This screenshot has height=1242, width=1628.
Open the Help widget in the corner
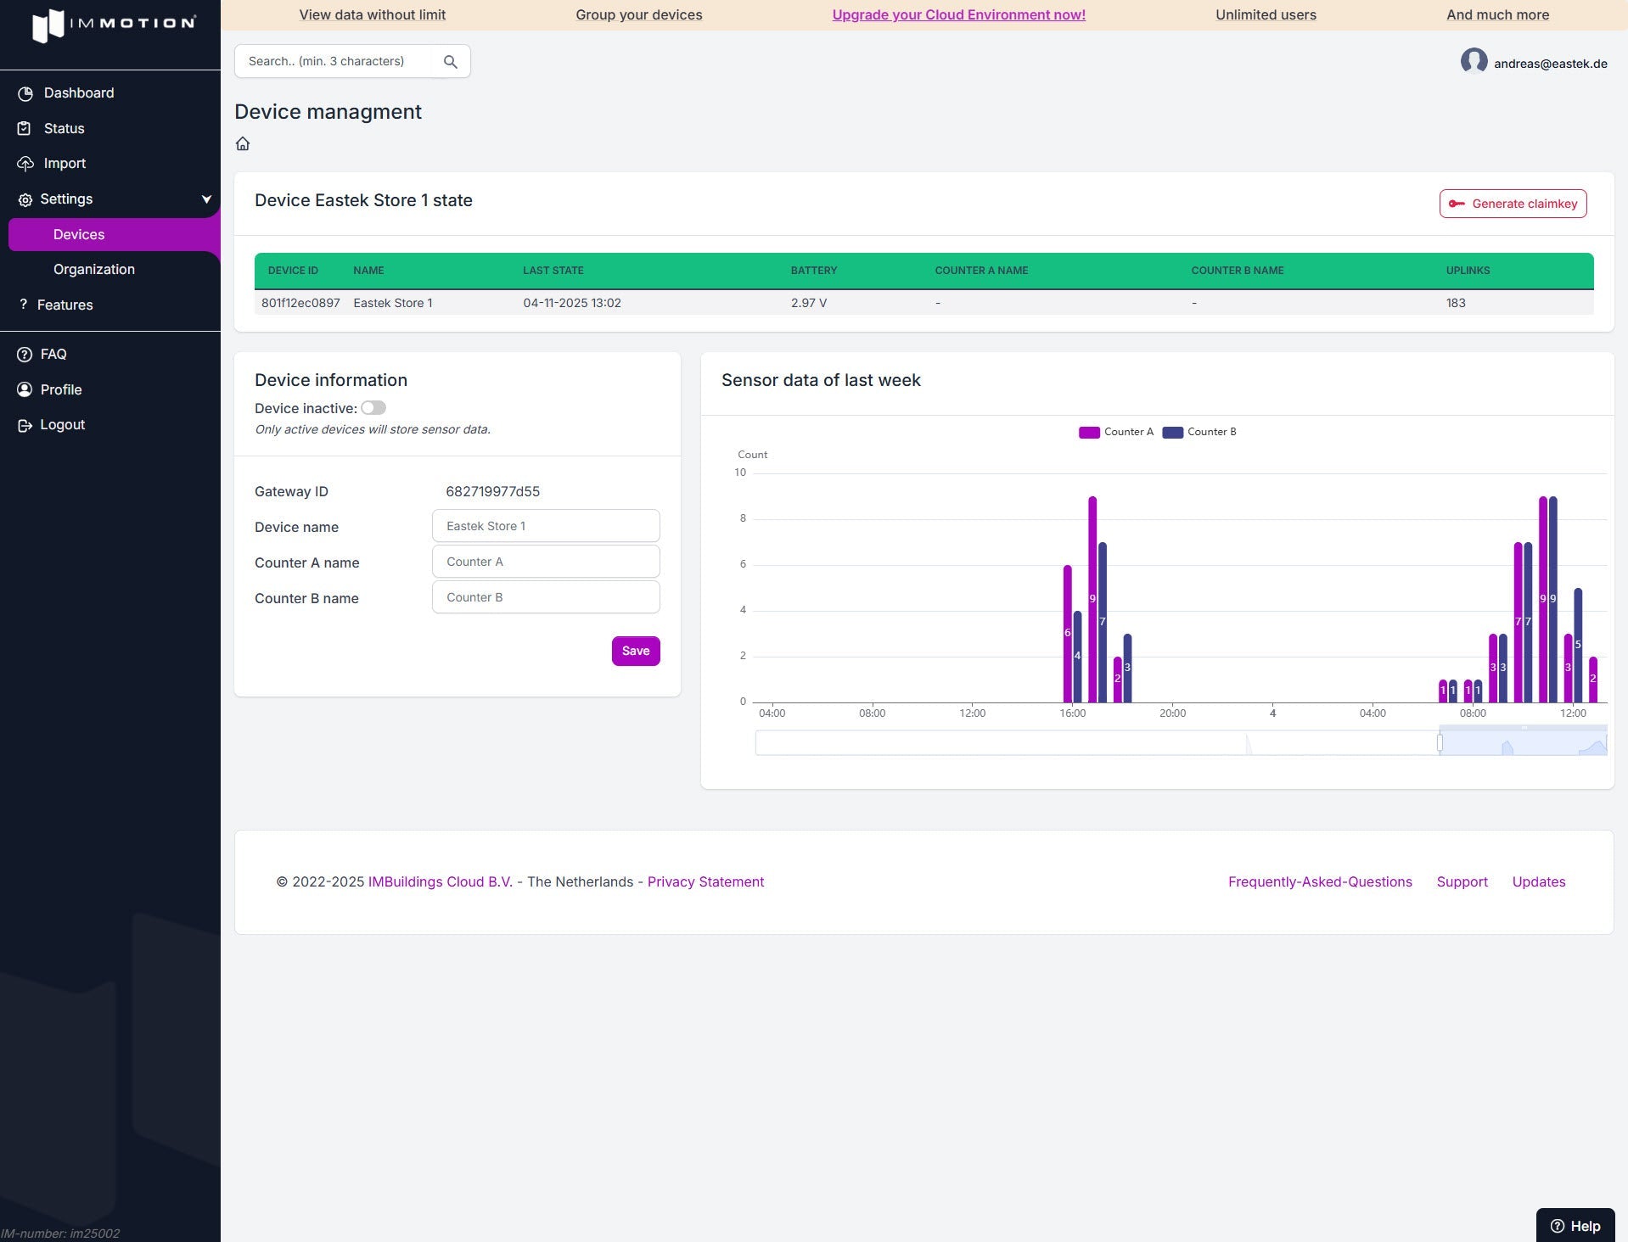coord(1574,1225)
